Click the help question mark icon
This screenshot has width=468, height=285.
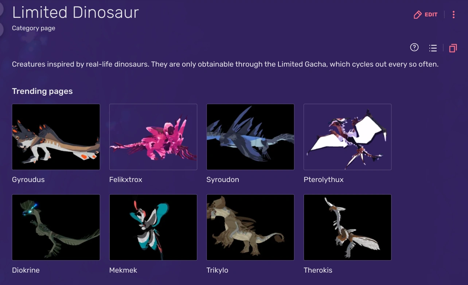pyautogui.click(x=414, y=47)
